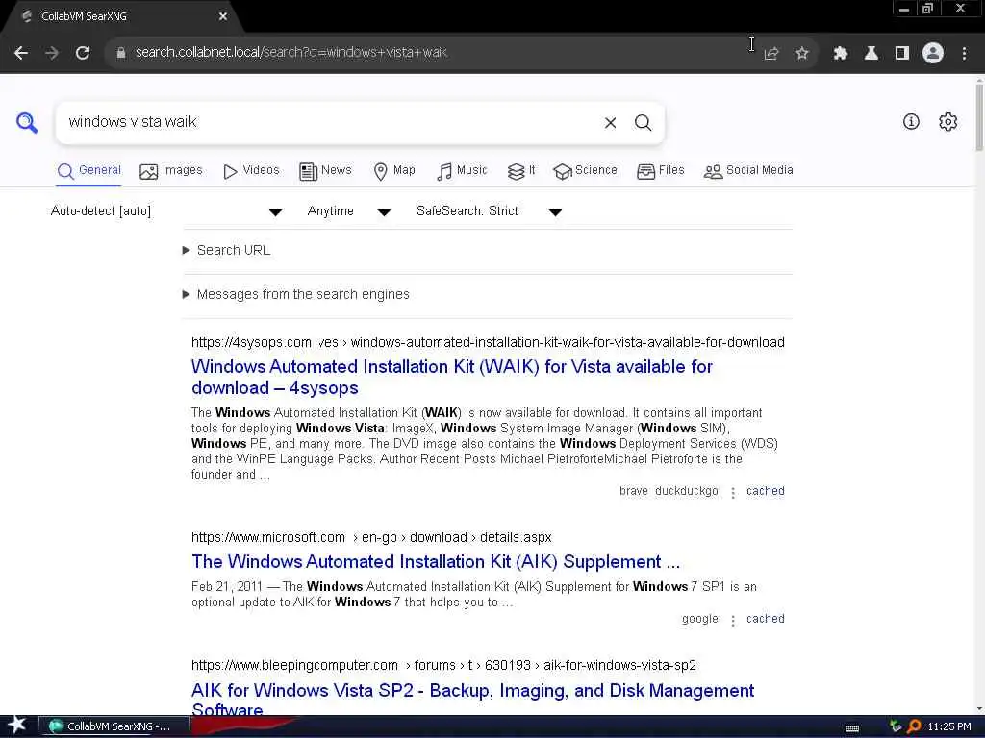985x738 pixels.
Task: Open Chrome Labs flask icon
Action: (x=871, y=54)
